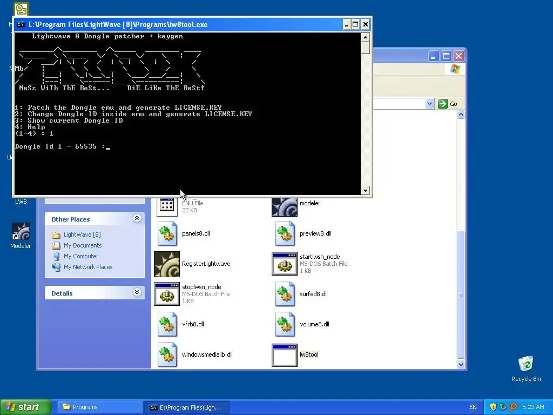
Task: Collapse the Other Places panel
Action: tap(137, 218)
